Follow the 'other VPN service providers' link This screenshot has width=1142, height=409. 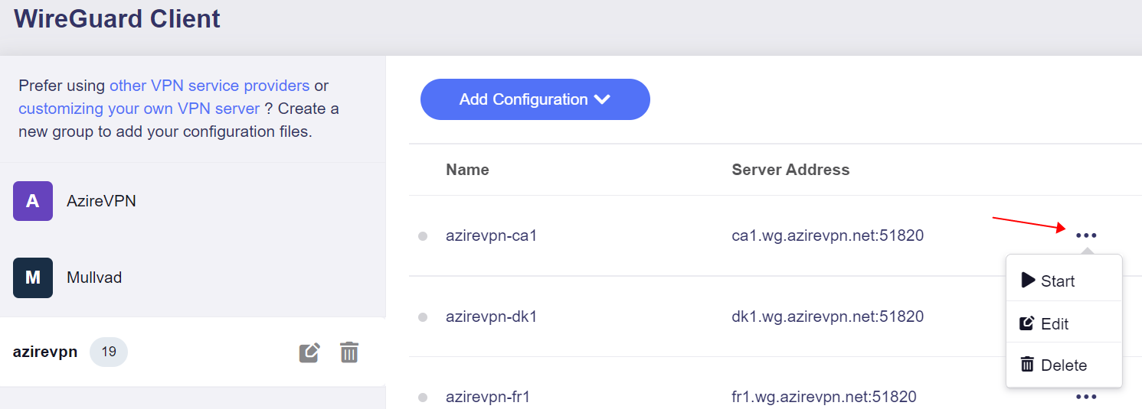(209, 86)
